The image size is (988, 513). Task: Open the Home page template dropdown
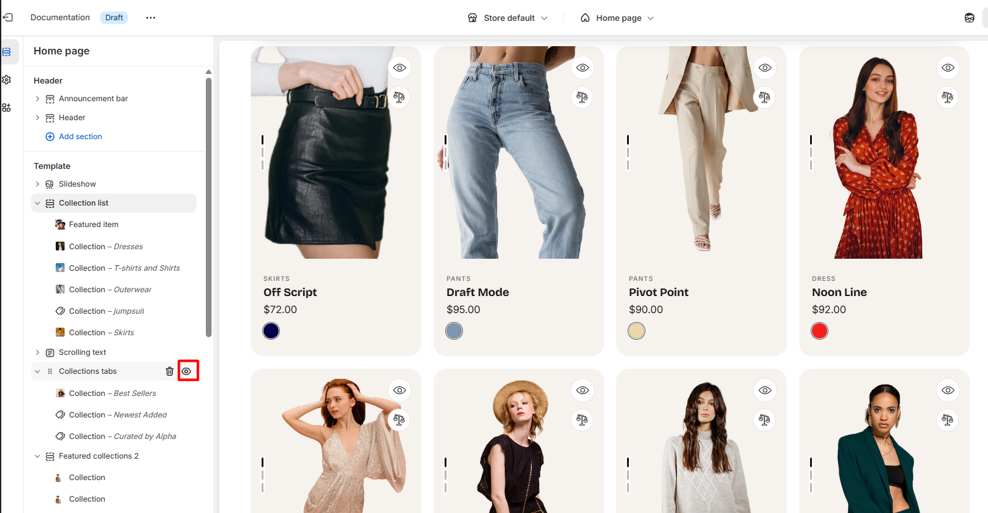pyautogui.click(x=617, y=18)
